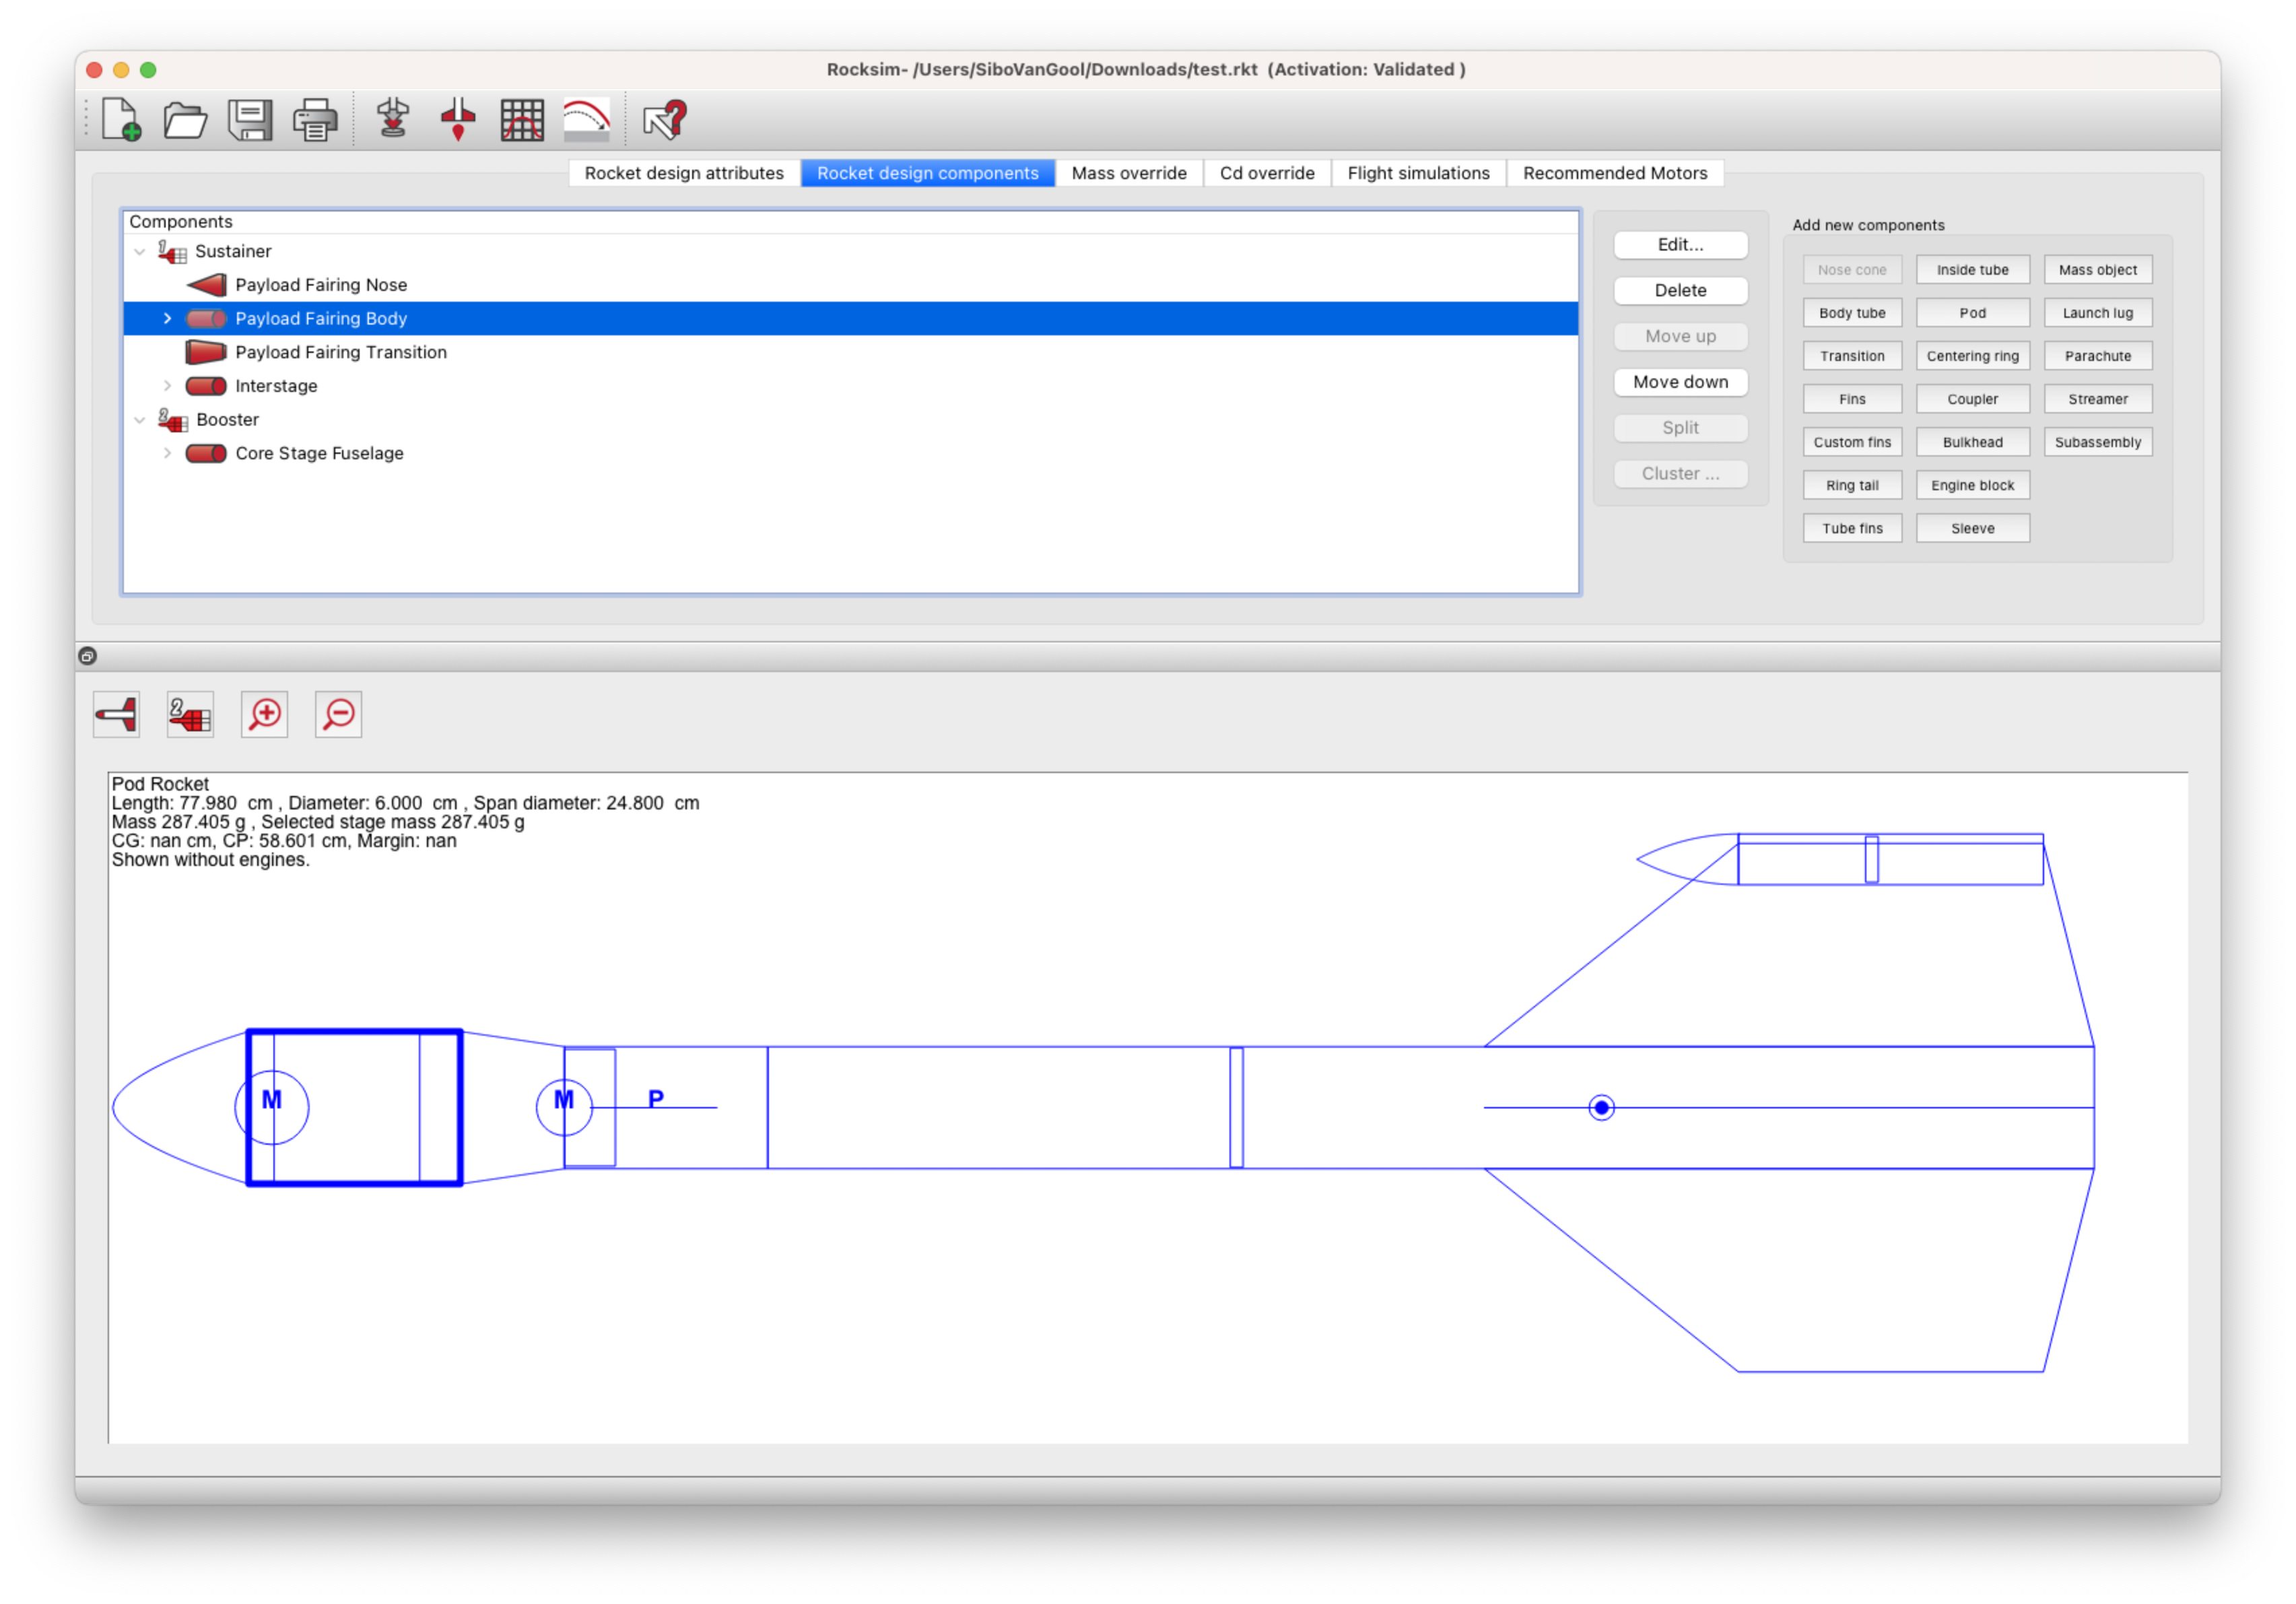Viewport: 2296px width, 1604px height.
Task: Open the Edit dialog for the selected component
Action: click(x=1680, y=244)
